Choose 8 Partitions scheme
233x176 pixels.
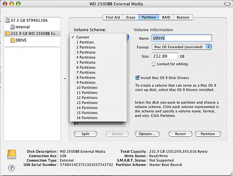[x=98, y=78]
